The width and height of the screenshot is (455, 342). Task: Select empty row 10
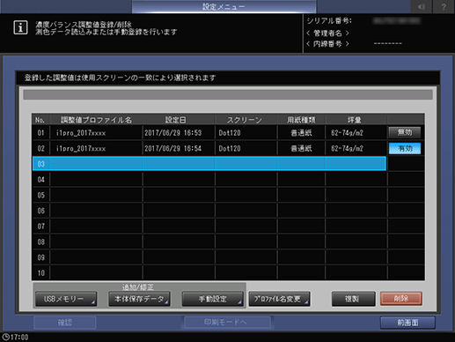click(209, 272)
